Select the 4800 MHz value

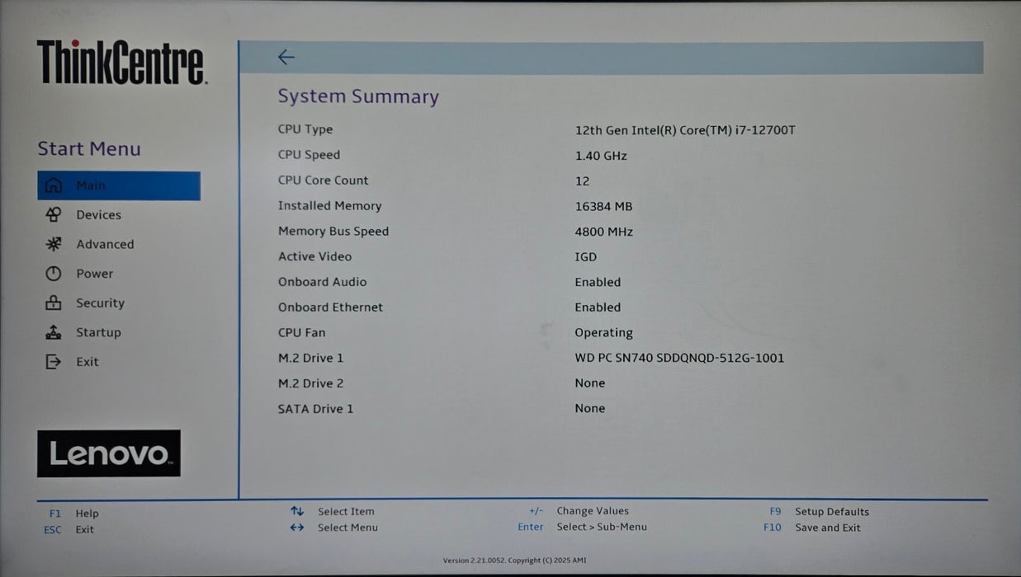[603, 232]
